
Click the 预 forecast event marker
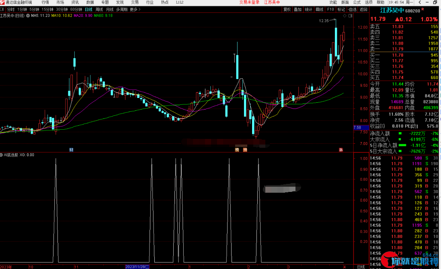pyautogui.click(x=245, y=150)
